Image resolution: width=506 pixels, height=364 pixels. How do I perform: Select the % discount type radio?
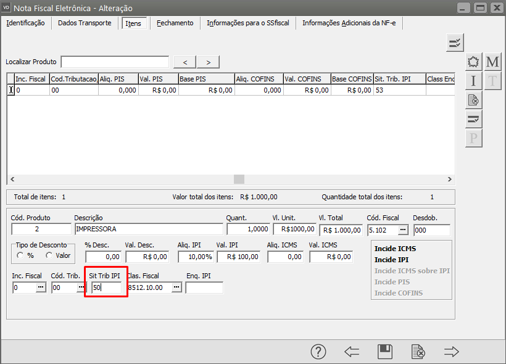click(20, 255)
